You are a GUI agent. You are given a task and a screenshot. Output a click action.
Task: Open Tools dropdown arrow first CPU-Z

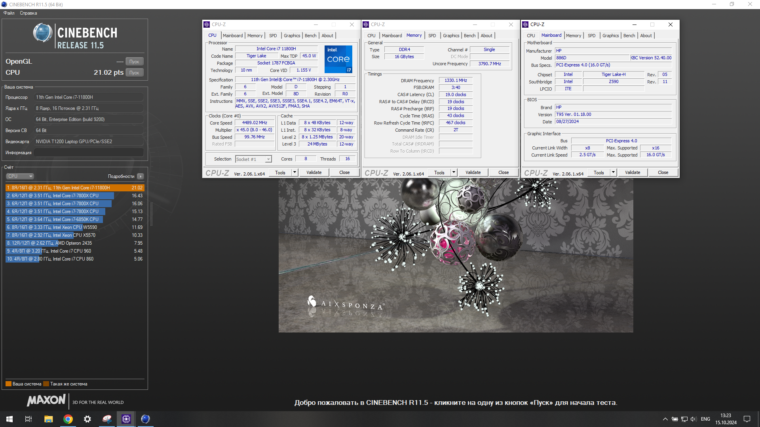pos(294,172)
